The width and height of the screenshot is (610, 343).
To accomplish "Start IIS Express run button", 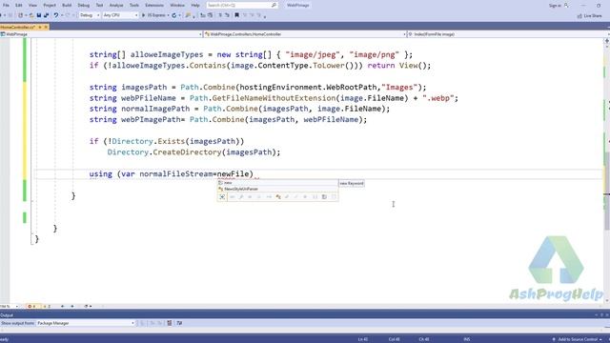I will 154,15.
